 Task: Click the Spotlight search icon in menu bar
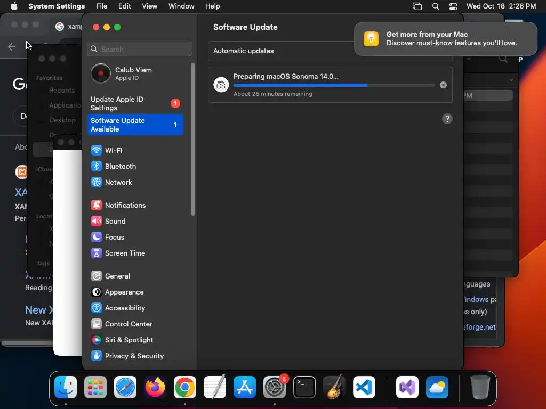[x=435, y=6]
